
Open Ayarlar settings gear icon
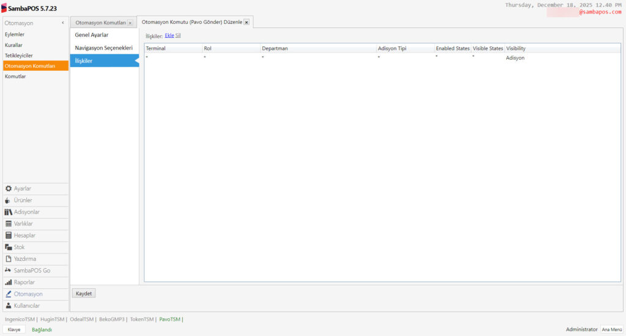coord(9,189)
